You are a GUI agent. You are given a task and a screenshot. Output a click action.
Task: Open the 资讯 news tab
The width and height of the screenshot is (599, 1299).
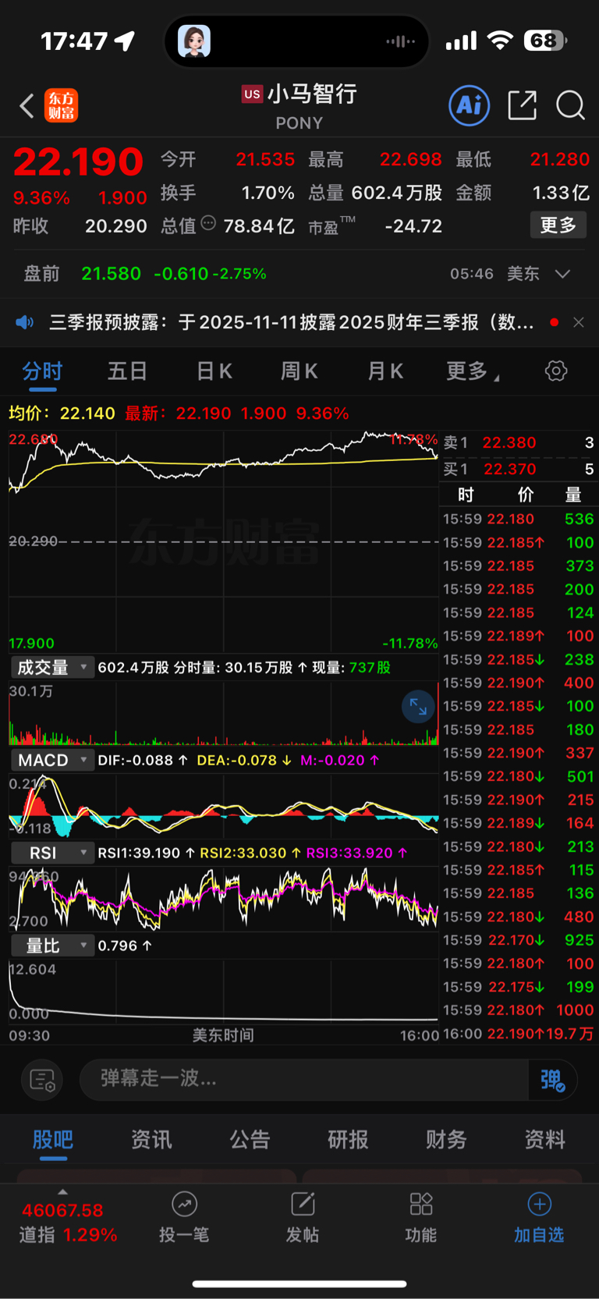coord(151,1140)
